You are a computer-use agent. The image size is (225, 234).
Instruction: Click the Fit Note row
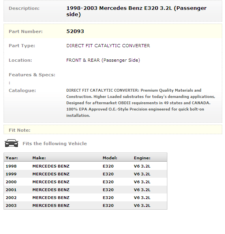[x=113, y=129]
